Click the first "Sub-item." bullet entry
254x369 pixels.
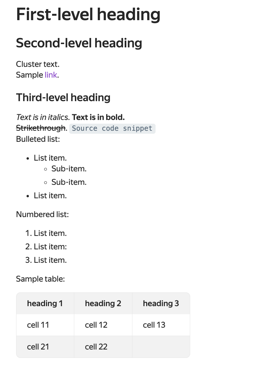69,169
